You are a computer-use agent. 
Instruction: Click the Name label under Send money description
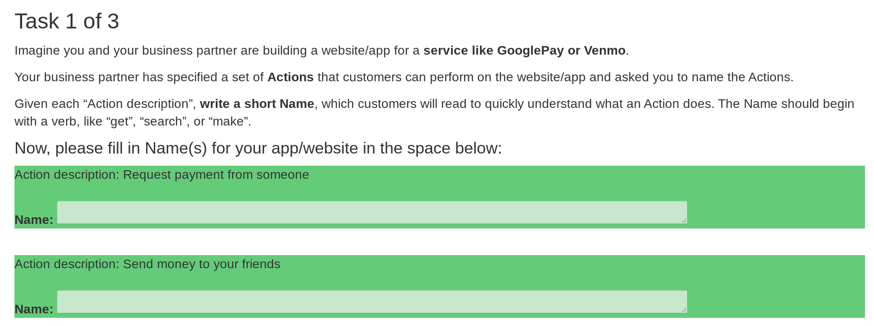[34, 309]
